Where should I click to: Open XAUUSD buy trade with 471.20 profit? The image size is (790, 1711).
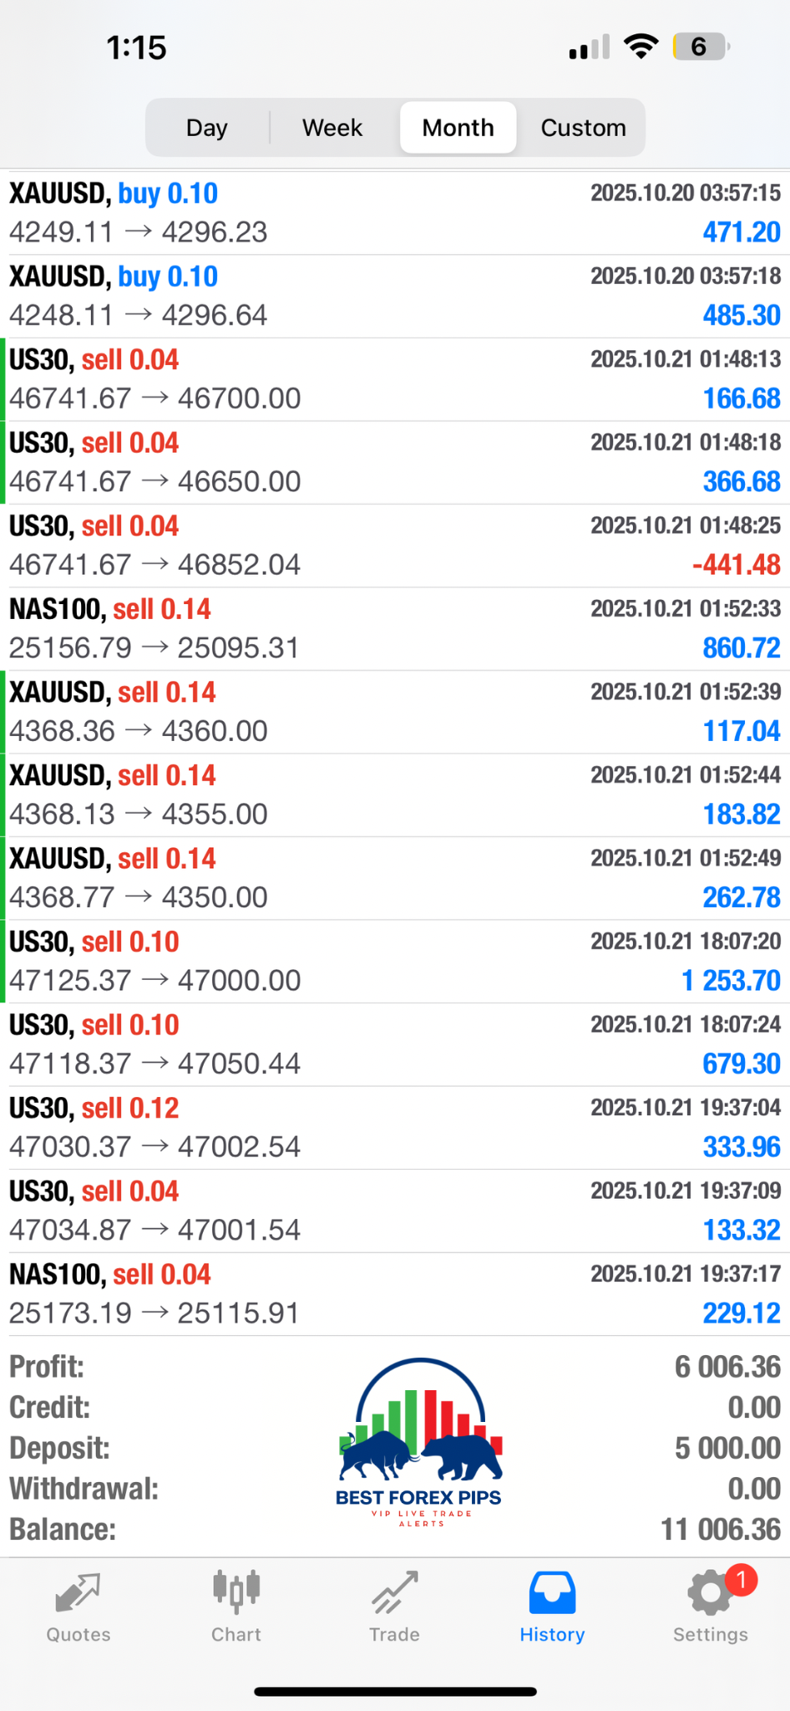pos(395,213)
